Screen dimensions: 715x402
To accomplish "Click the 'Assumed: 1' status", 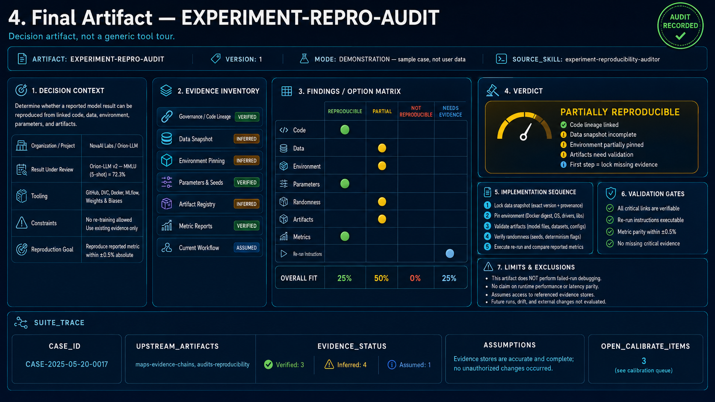I will [x=409, y=364].
